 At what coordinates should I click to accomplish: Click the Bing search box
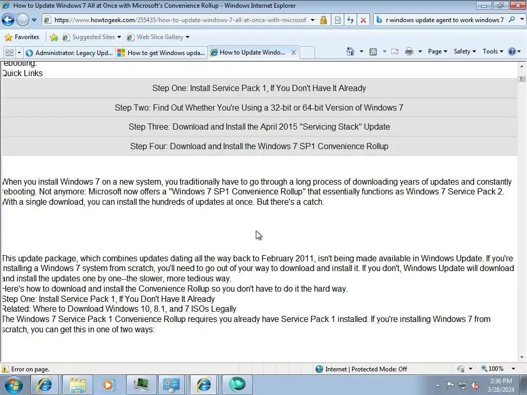[444, 20]
